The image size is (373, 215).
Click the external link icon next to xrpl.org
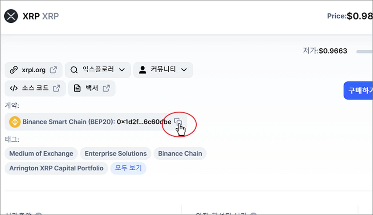(x=53, y=70)
